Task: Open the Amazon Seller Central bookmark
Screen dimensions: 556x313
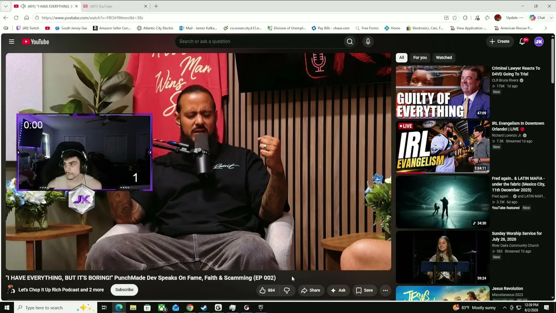Action: (x=112, y=28)
